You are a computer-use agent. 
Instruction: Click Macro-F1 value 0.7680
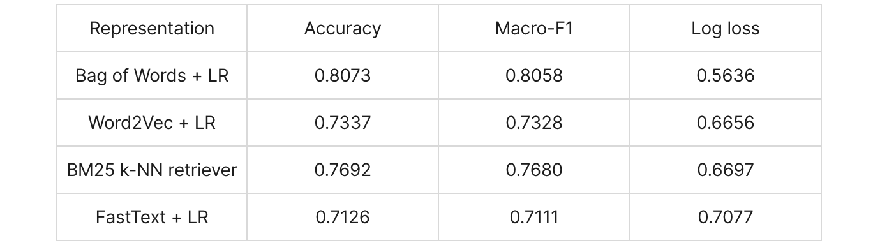click(534, 170)
